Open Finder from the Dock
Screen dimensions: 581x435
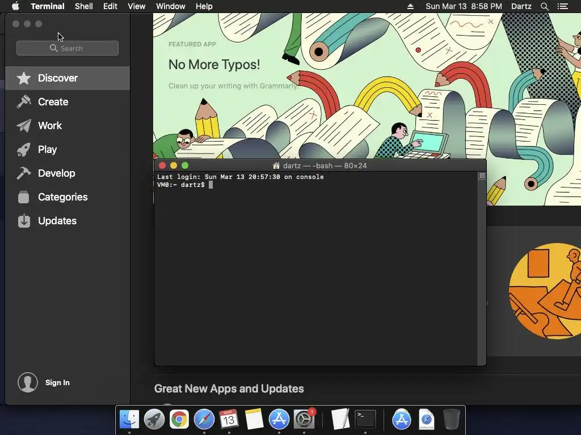click(129, 419)
